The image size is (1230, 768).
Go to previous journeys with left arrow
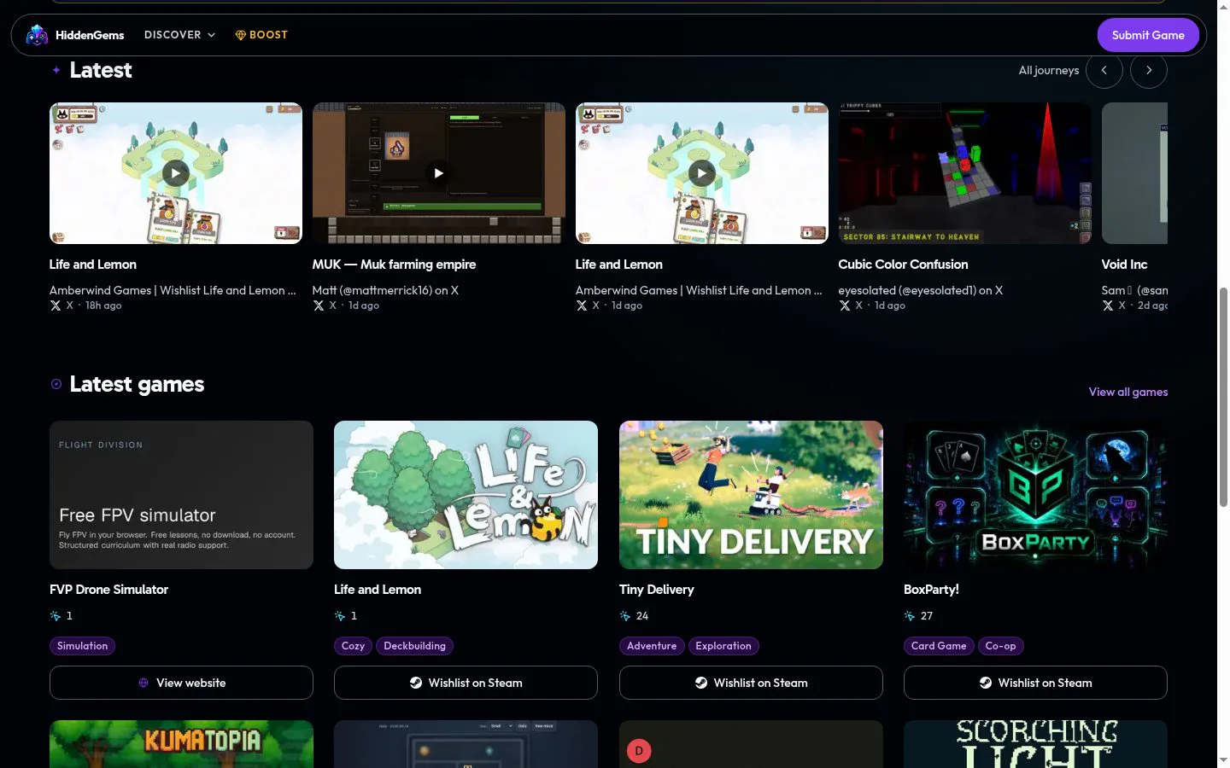[x=1104, y=70]
